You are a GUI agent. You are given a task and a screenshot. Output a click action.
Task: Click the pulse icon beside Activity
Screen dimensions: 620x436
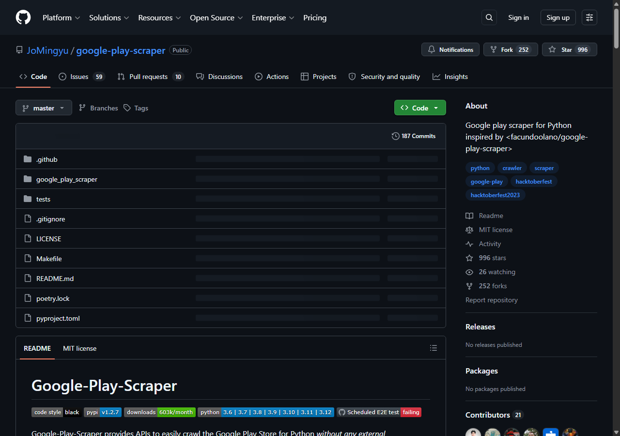[x=469, y=244]
